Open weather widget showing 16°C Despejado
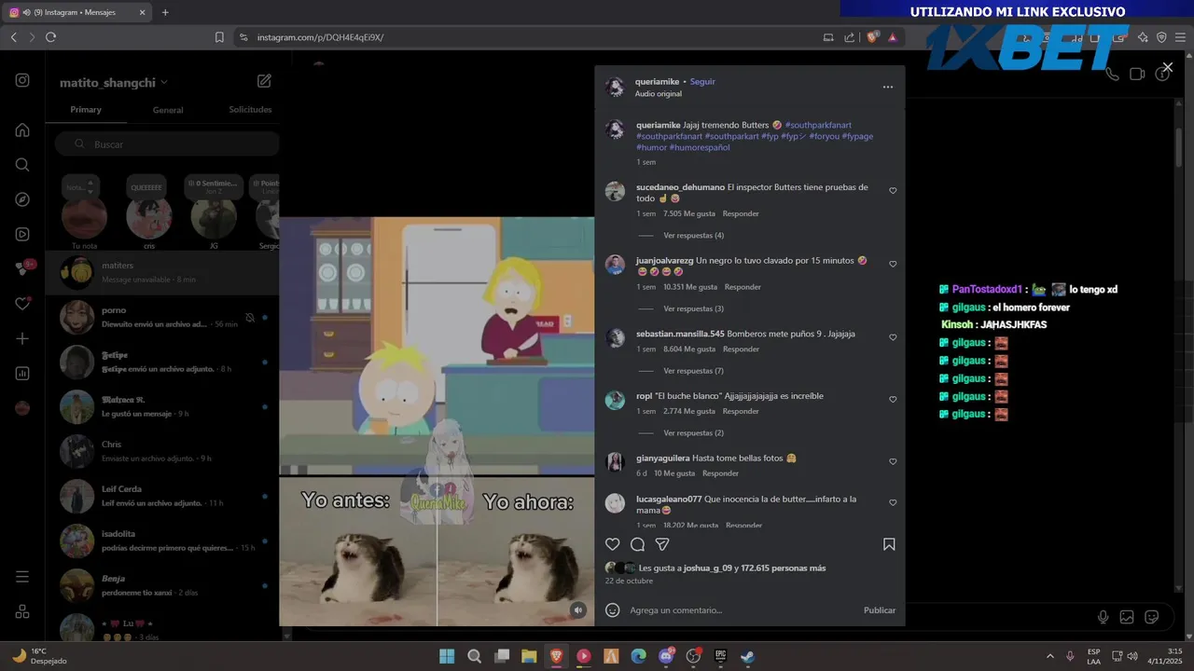Viewport: 1194px width, 671px height. point(40,656)
